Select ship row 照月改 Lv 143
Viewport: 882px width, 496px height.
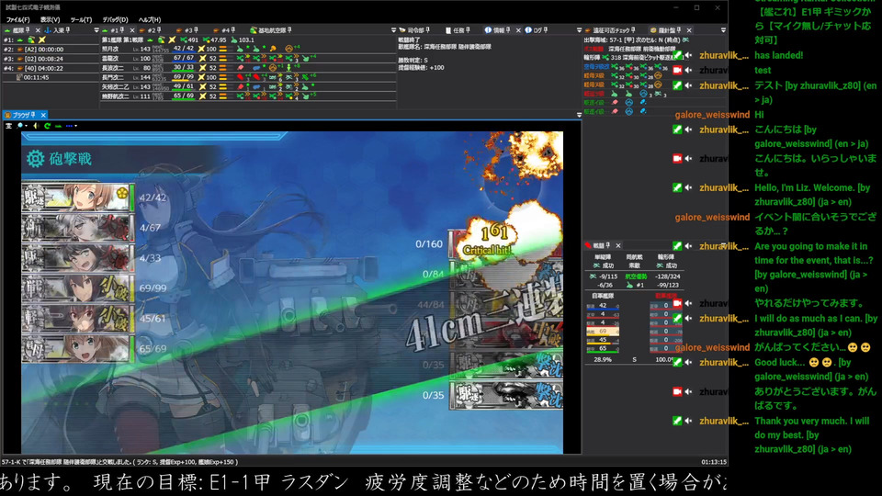[247, 49]
